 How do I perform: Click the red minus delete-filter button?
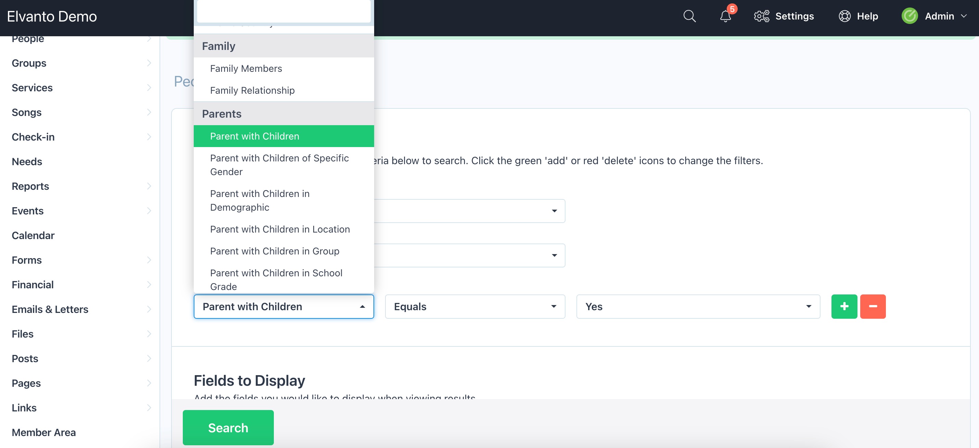coord(873,306)
